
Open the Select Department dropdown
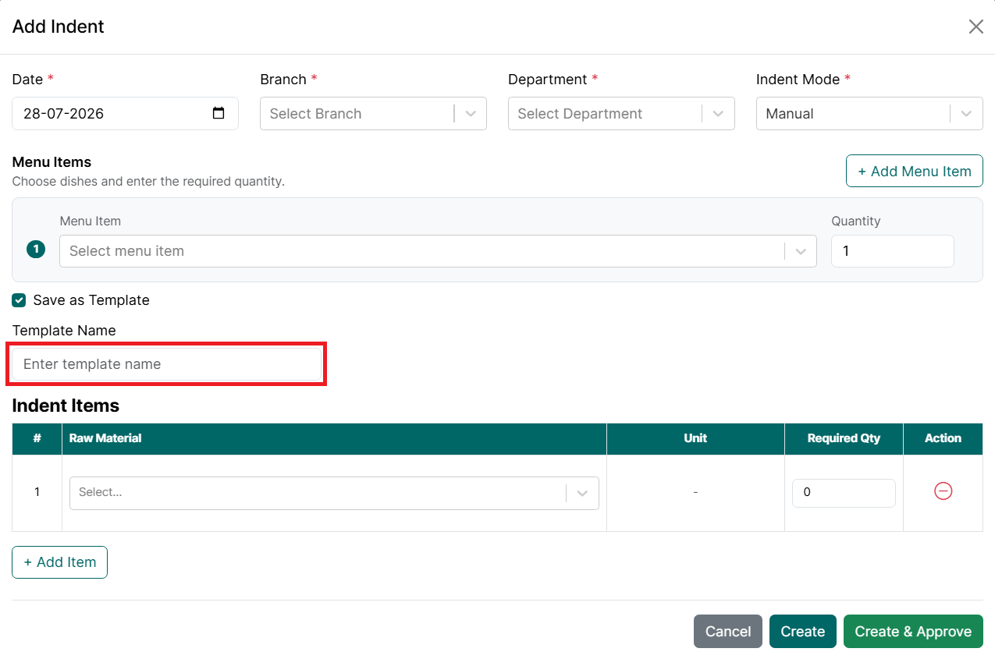tap(621, 113)
